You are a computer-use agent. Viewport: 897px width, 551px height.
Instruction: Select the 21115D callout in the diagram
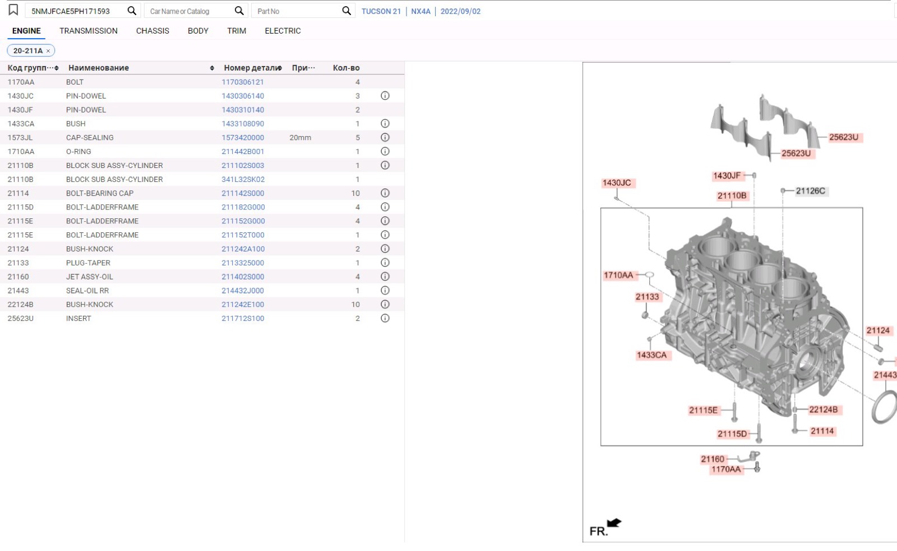pos(732,433)
